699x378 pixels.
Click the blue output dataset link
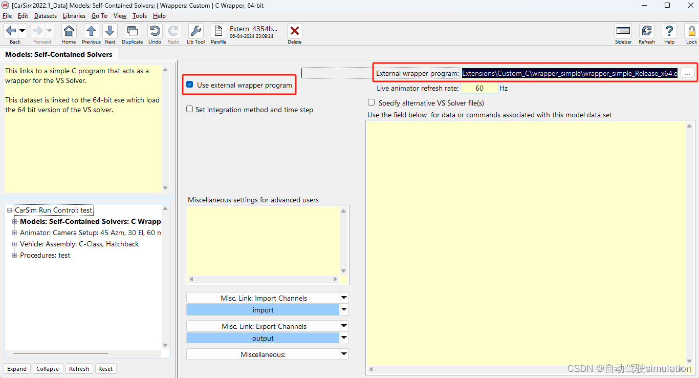coord(263,338)
